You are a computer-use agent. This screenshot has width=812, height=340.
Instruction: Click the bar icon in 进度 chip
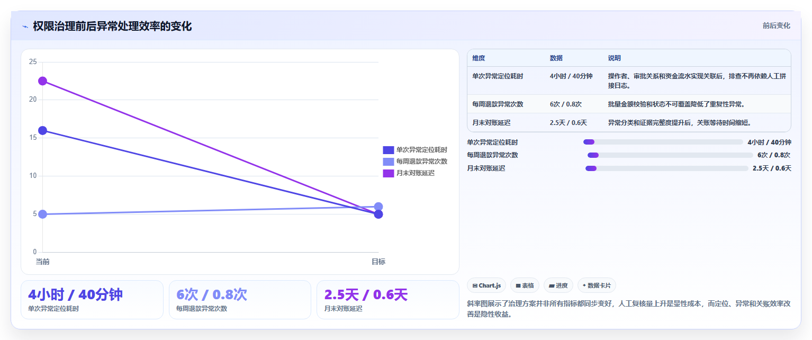(x=552, y=285)
